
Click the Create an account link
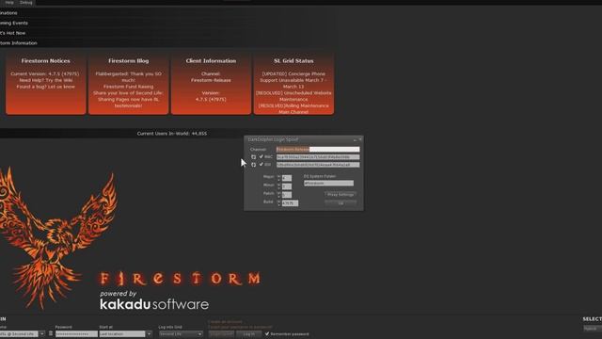pos(225,322)
